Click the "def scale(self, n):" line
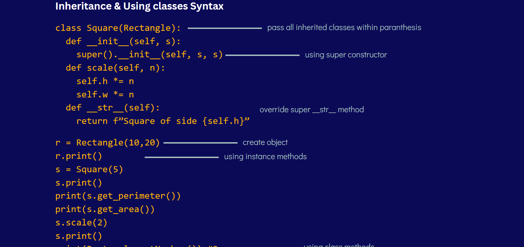Viewport: 524px width, 247px height. [x=115, y=68]
